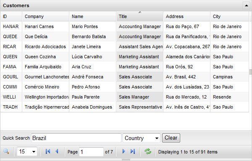
Task: Click Alameda dos Canàrios address cell
Action: [187, 57]
